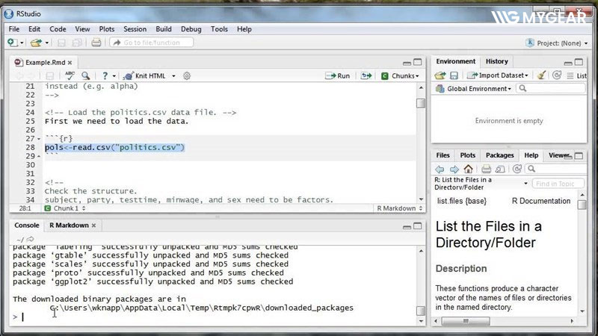
Task: Click the Find/Replace magnifier icon in editor
Action: point(86,76)
